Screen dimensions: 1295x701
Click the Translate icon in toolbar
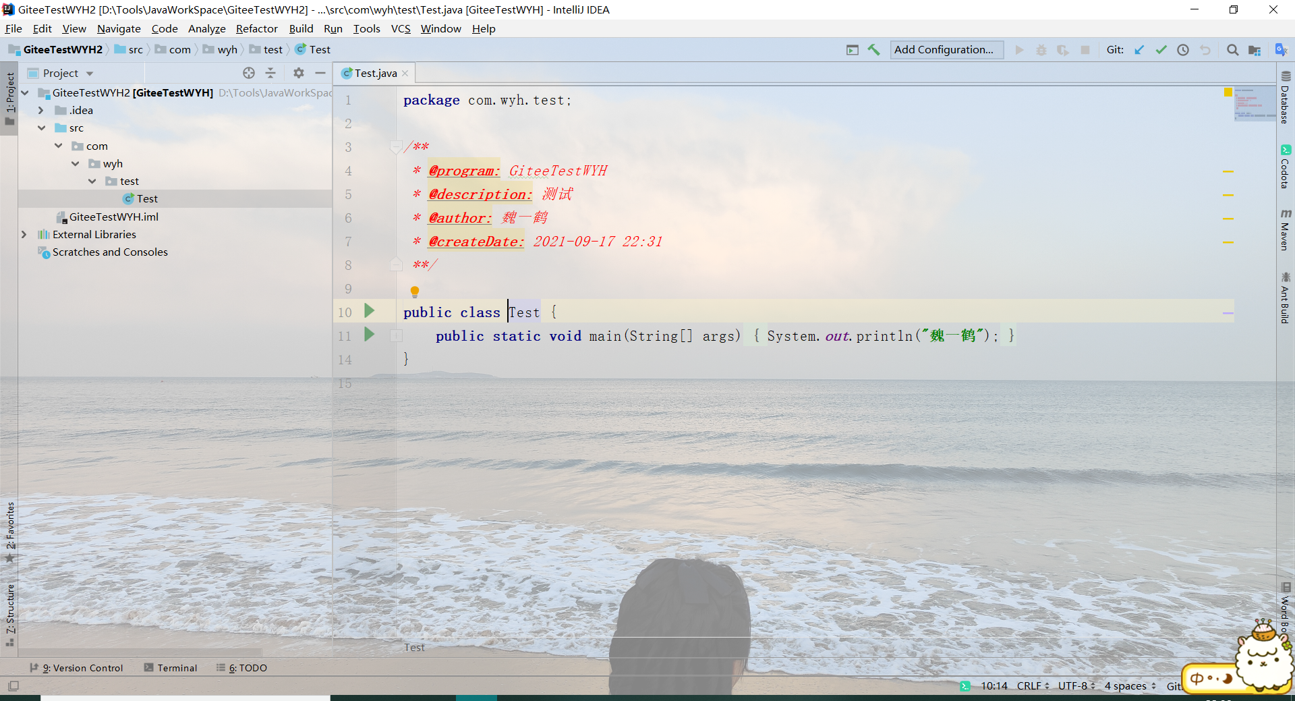pos(1281,49)
